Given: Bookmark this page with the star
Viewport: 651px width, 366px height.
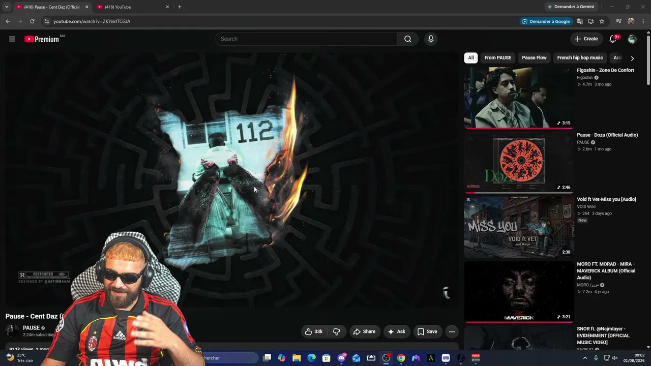Looking at the screenshot, I should [x=602, y=21].
